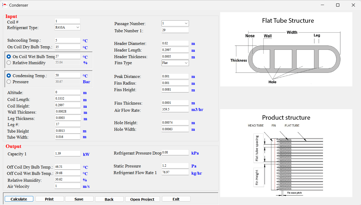Click the Condenser app icon in title bar
Image resolution: width=361 pixels, height=205 pixels.
point(4,5)
